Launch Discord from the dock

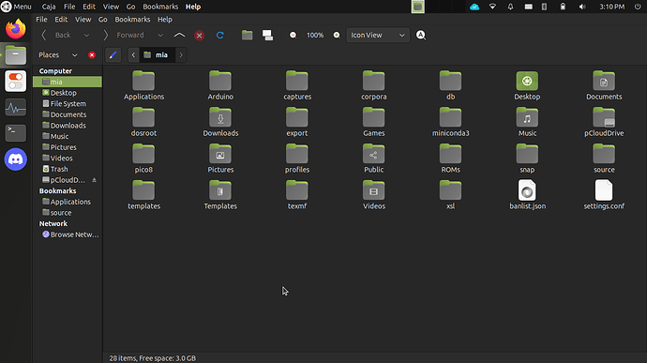(x=16, y=159)
